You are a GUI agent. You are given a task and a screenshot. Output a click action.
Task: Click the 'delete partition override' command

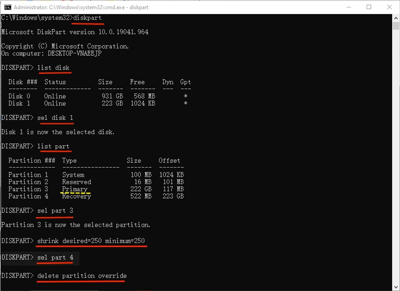[82, 276]
